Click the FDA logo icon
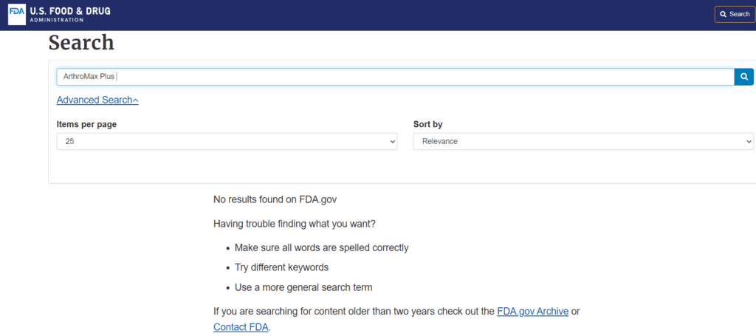Image resolution: width=756 pixels, height=336 pixels. coord(17,15)
